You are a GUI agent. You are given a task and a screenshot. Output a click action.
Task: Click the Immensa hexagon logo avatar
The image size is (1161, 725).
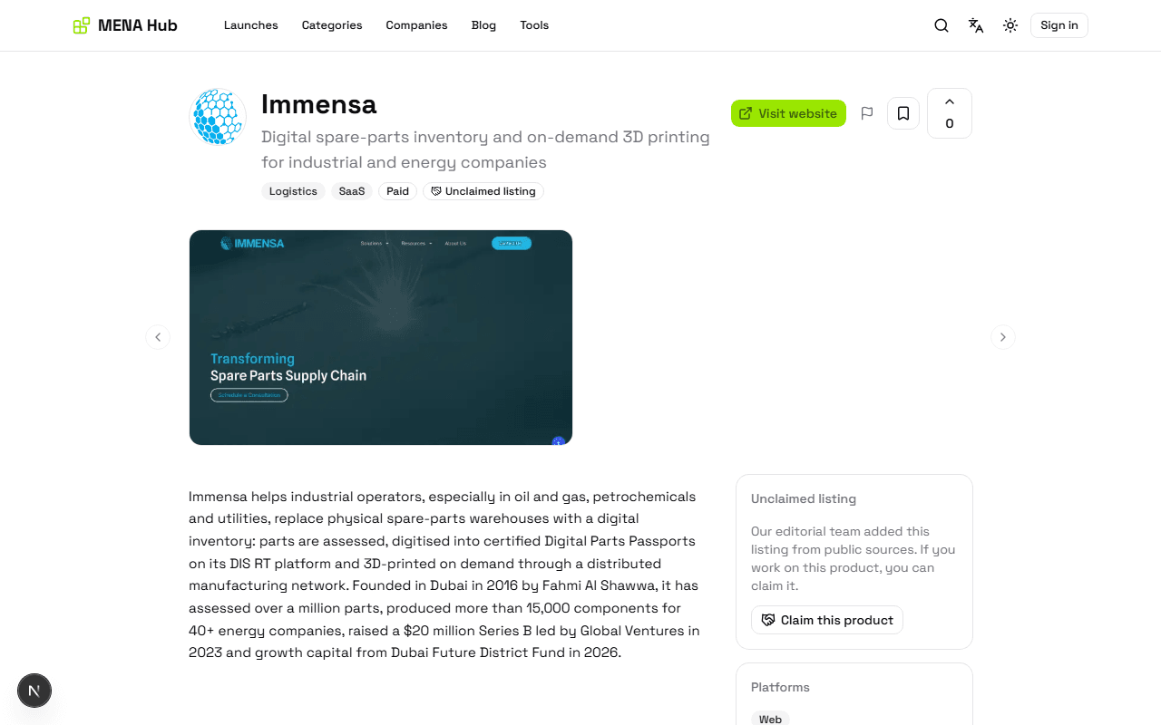coord(218,117)
